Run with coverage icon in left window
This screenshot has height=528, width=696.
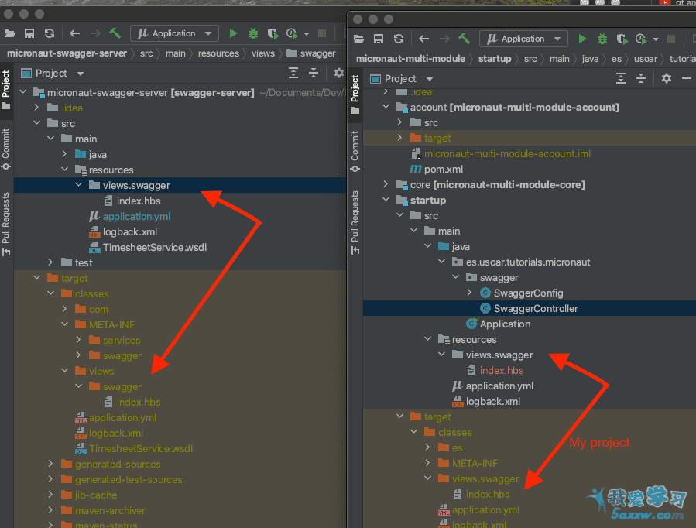(273, 33)
